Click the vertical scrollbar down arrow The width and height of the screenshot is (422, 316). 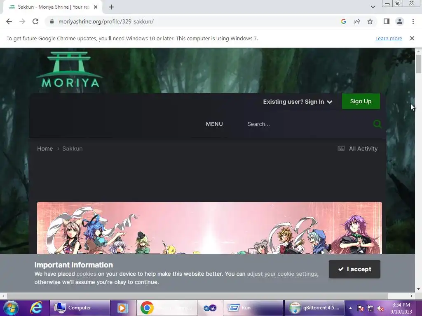pos(418,289)
